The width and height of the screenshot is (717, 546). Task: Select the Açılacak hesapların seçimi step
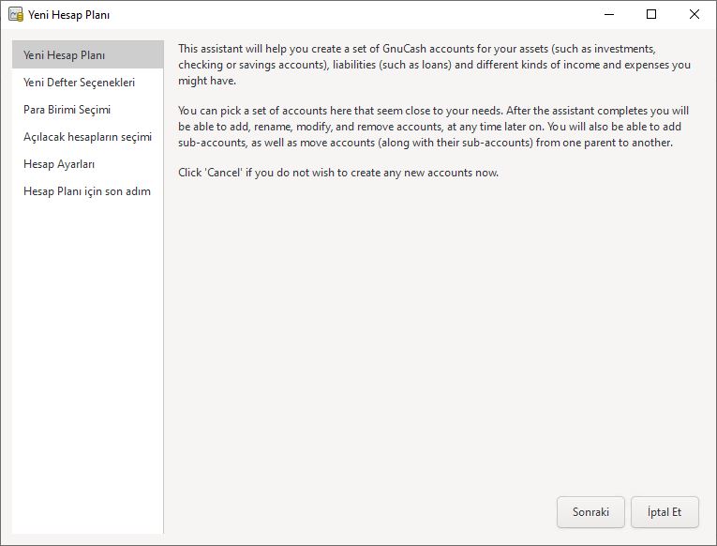point(88,137)
